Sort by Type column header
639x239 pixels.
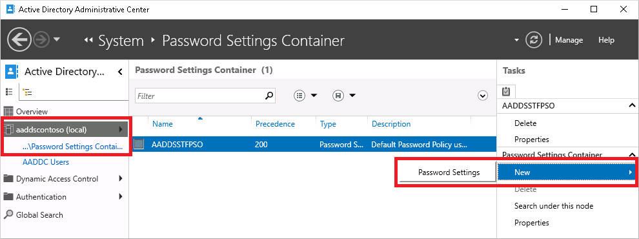click(328, 124)
